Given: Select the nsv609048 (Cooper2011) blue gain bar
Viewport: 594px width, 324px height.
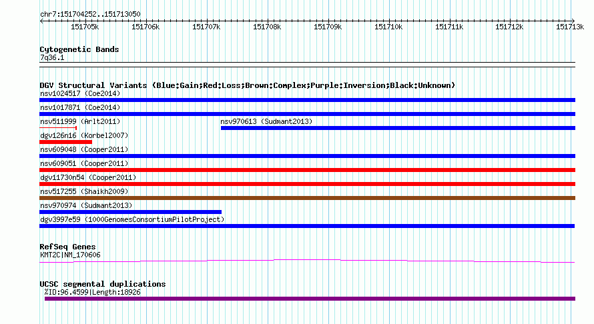Looking at the screenshot, I should click(x=307, y=156).
